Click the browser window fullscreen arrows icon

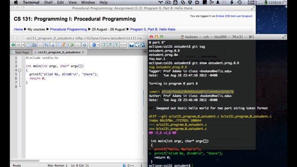tap(253, 8)
